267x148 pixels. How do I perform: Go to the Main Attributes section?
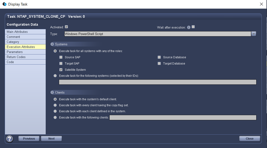click(x=17, y=32)
